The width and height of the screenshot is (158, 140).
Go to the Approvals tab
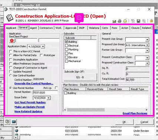pyautogui.click(x=71, y=28)
